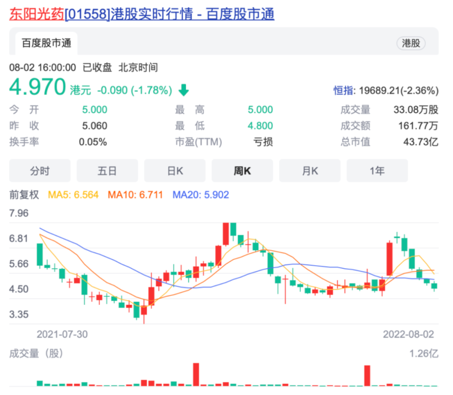Image resolution: width=453 pixels, height=395 pixels.
Task: Click the 前复权 adjustment label
Action: [x=24, y=195]
